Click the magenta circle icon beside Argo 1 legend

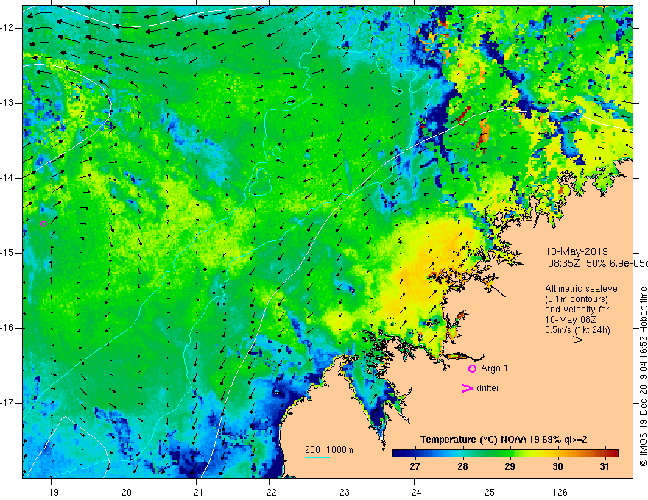pyautogui.click(x=472, y=368)
